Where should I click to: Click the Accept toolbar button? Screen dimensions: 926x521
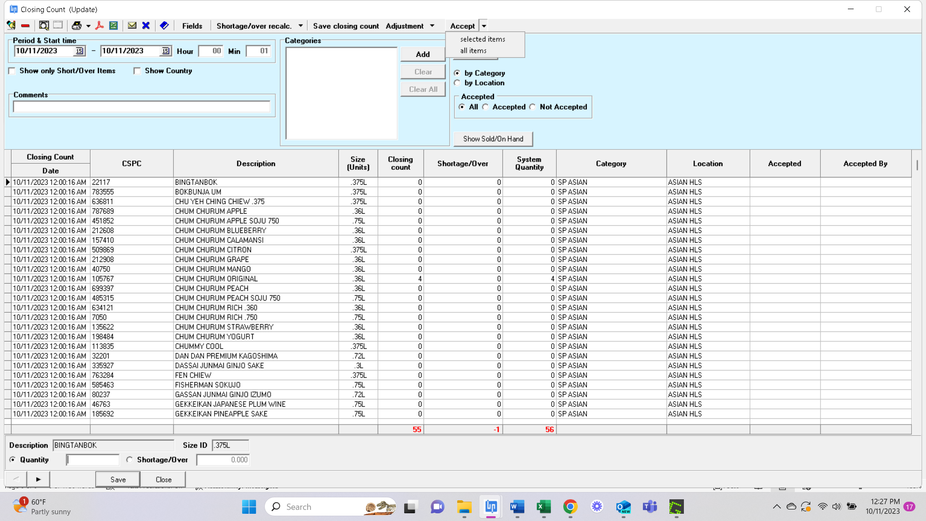[x=463, y=26]
